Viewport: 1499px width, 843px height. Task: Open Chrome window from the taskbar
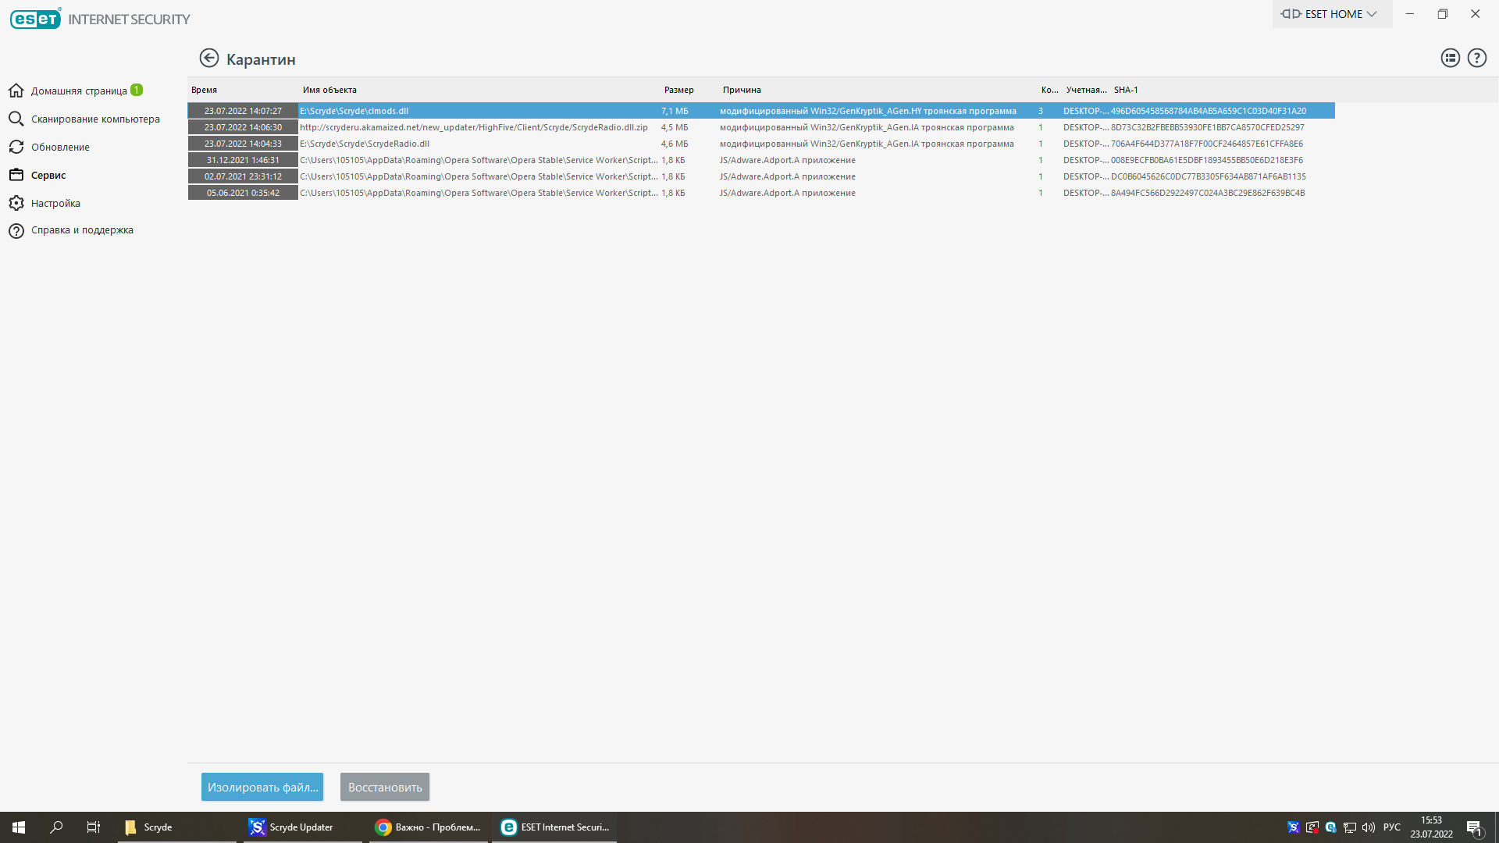(427, 827)
